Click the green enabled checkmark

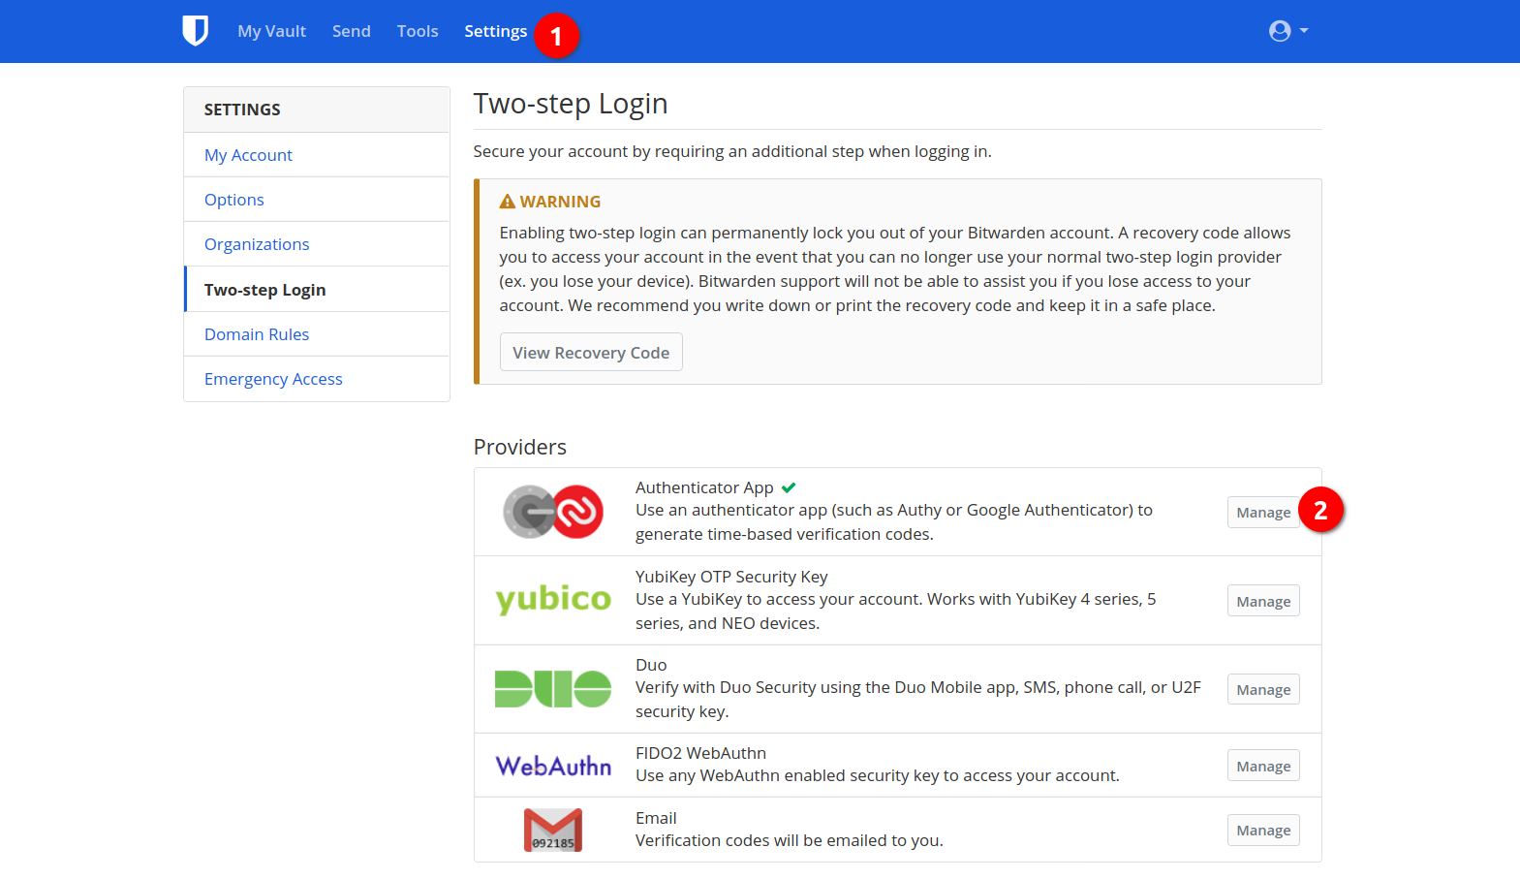[789, 487]
